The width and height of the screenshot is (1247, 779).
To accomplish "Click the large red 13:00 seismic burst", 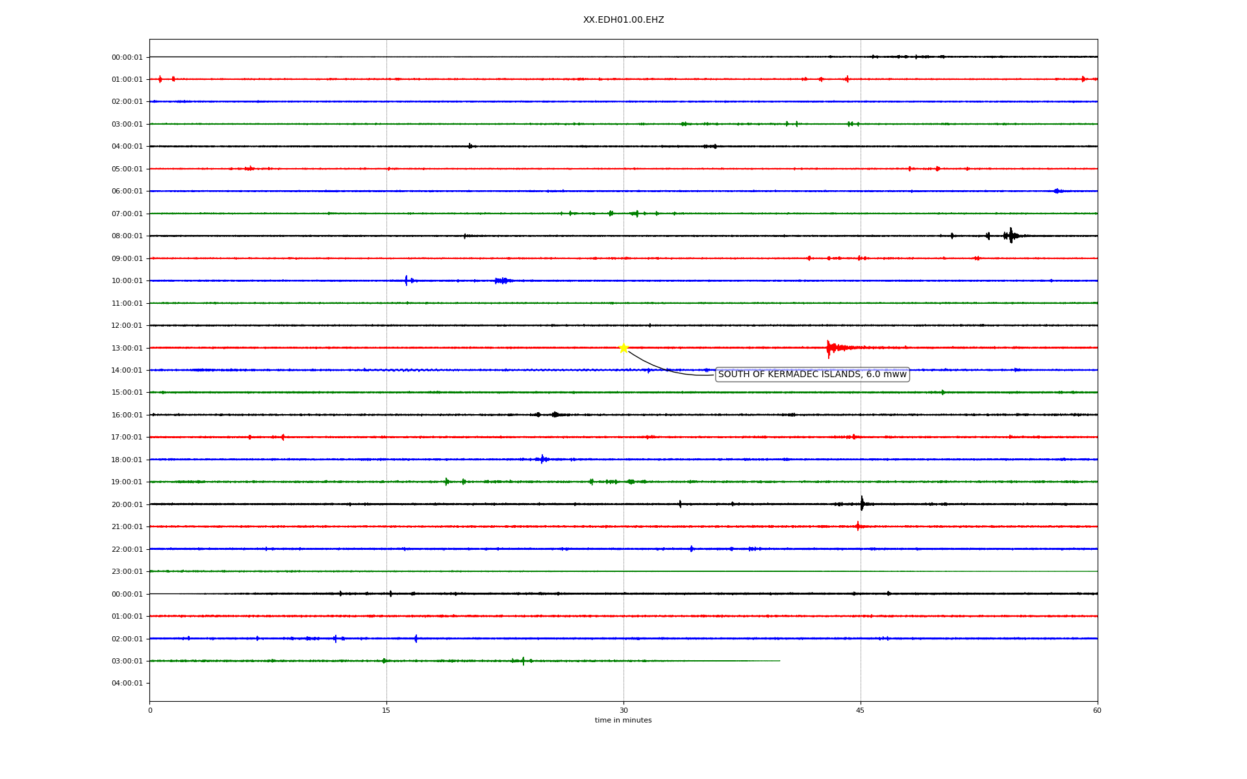I will 829,348.
